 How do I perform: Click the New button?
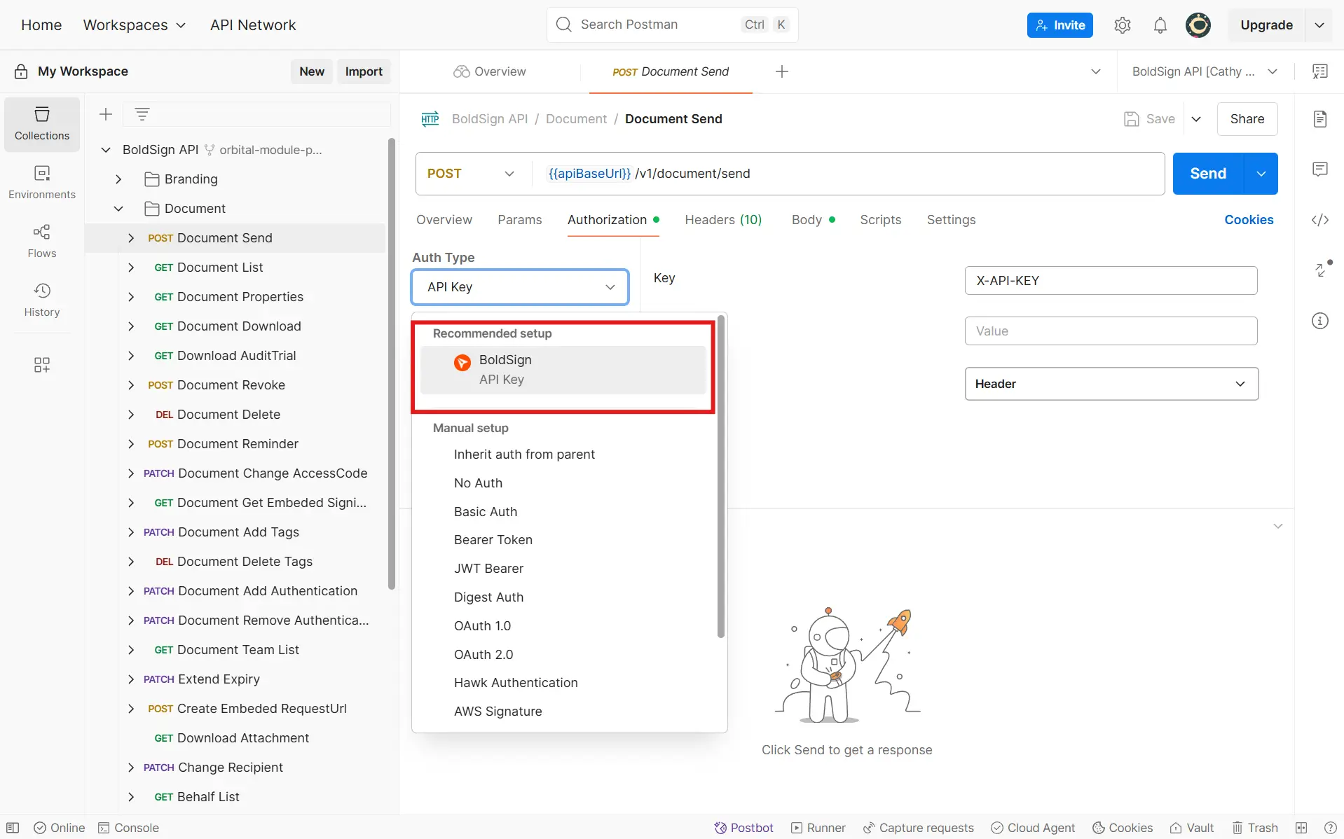pyautogui.click(x=312, y=71)
